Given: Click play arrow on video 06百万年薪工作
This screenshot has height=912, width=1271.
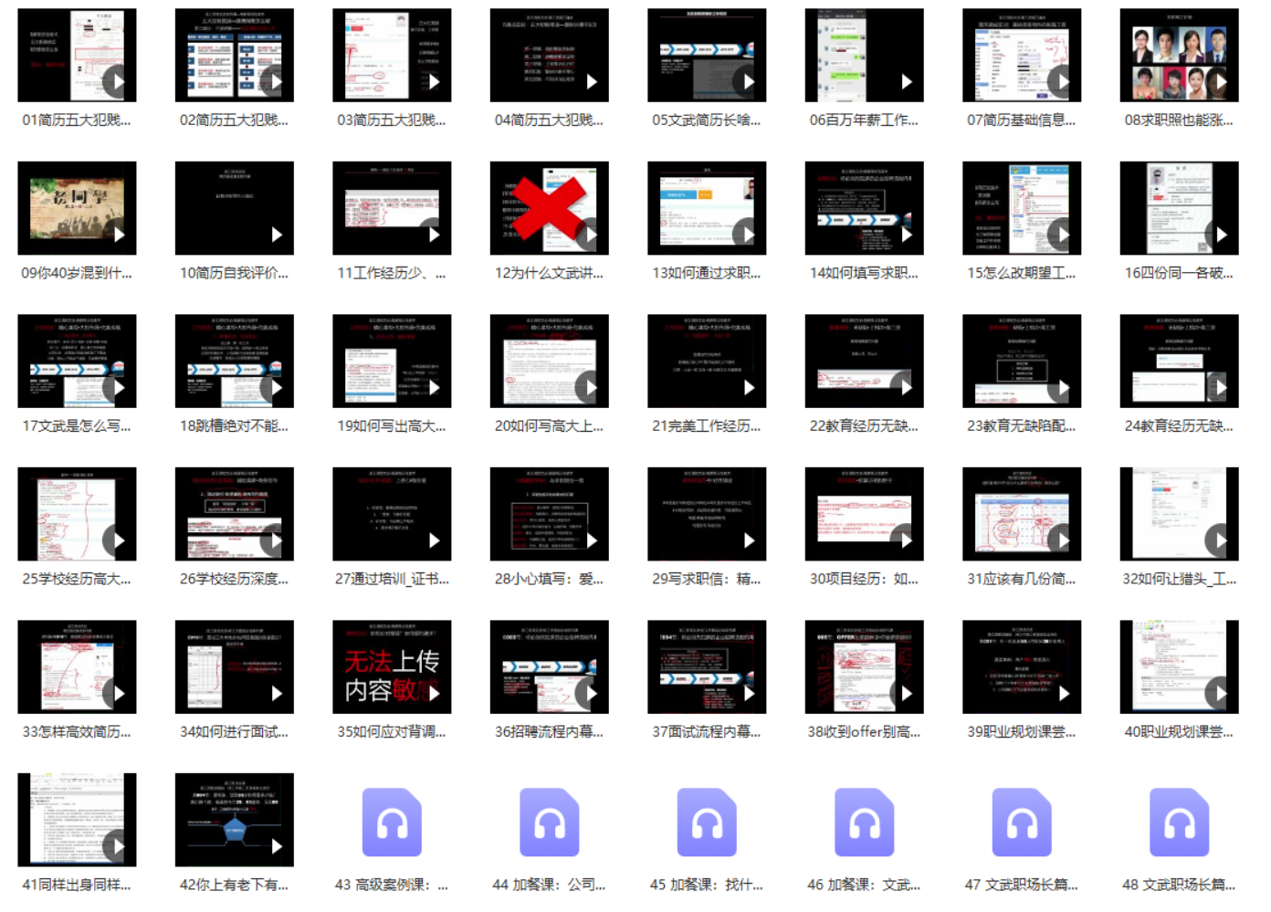Looking at the screenshot, I should tap(906, 82).
